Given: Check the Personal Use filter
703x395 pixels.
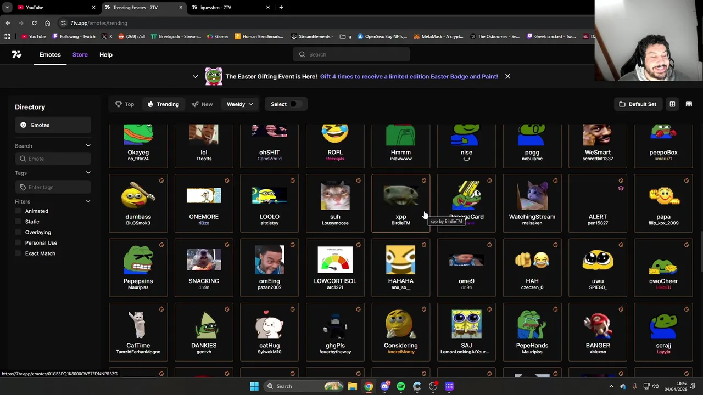Looking at the screenshot, I should 18,242.
